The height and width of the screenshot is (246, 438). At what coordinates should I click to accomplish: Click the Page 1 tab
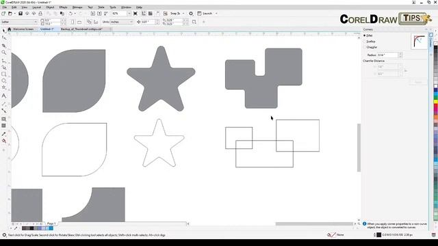[51, 223]
